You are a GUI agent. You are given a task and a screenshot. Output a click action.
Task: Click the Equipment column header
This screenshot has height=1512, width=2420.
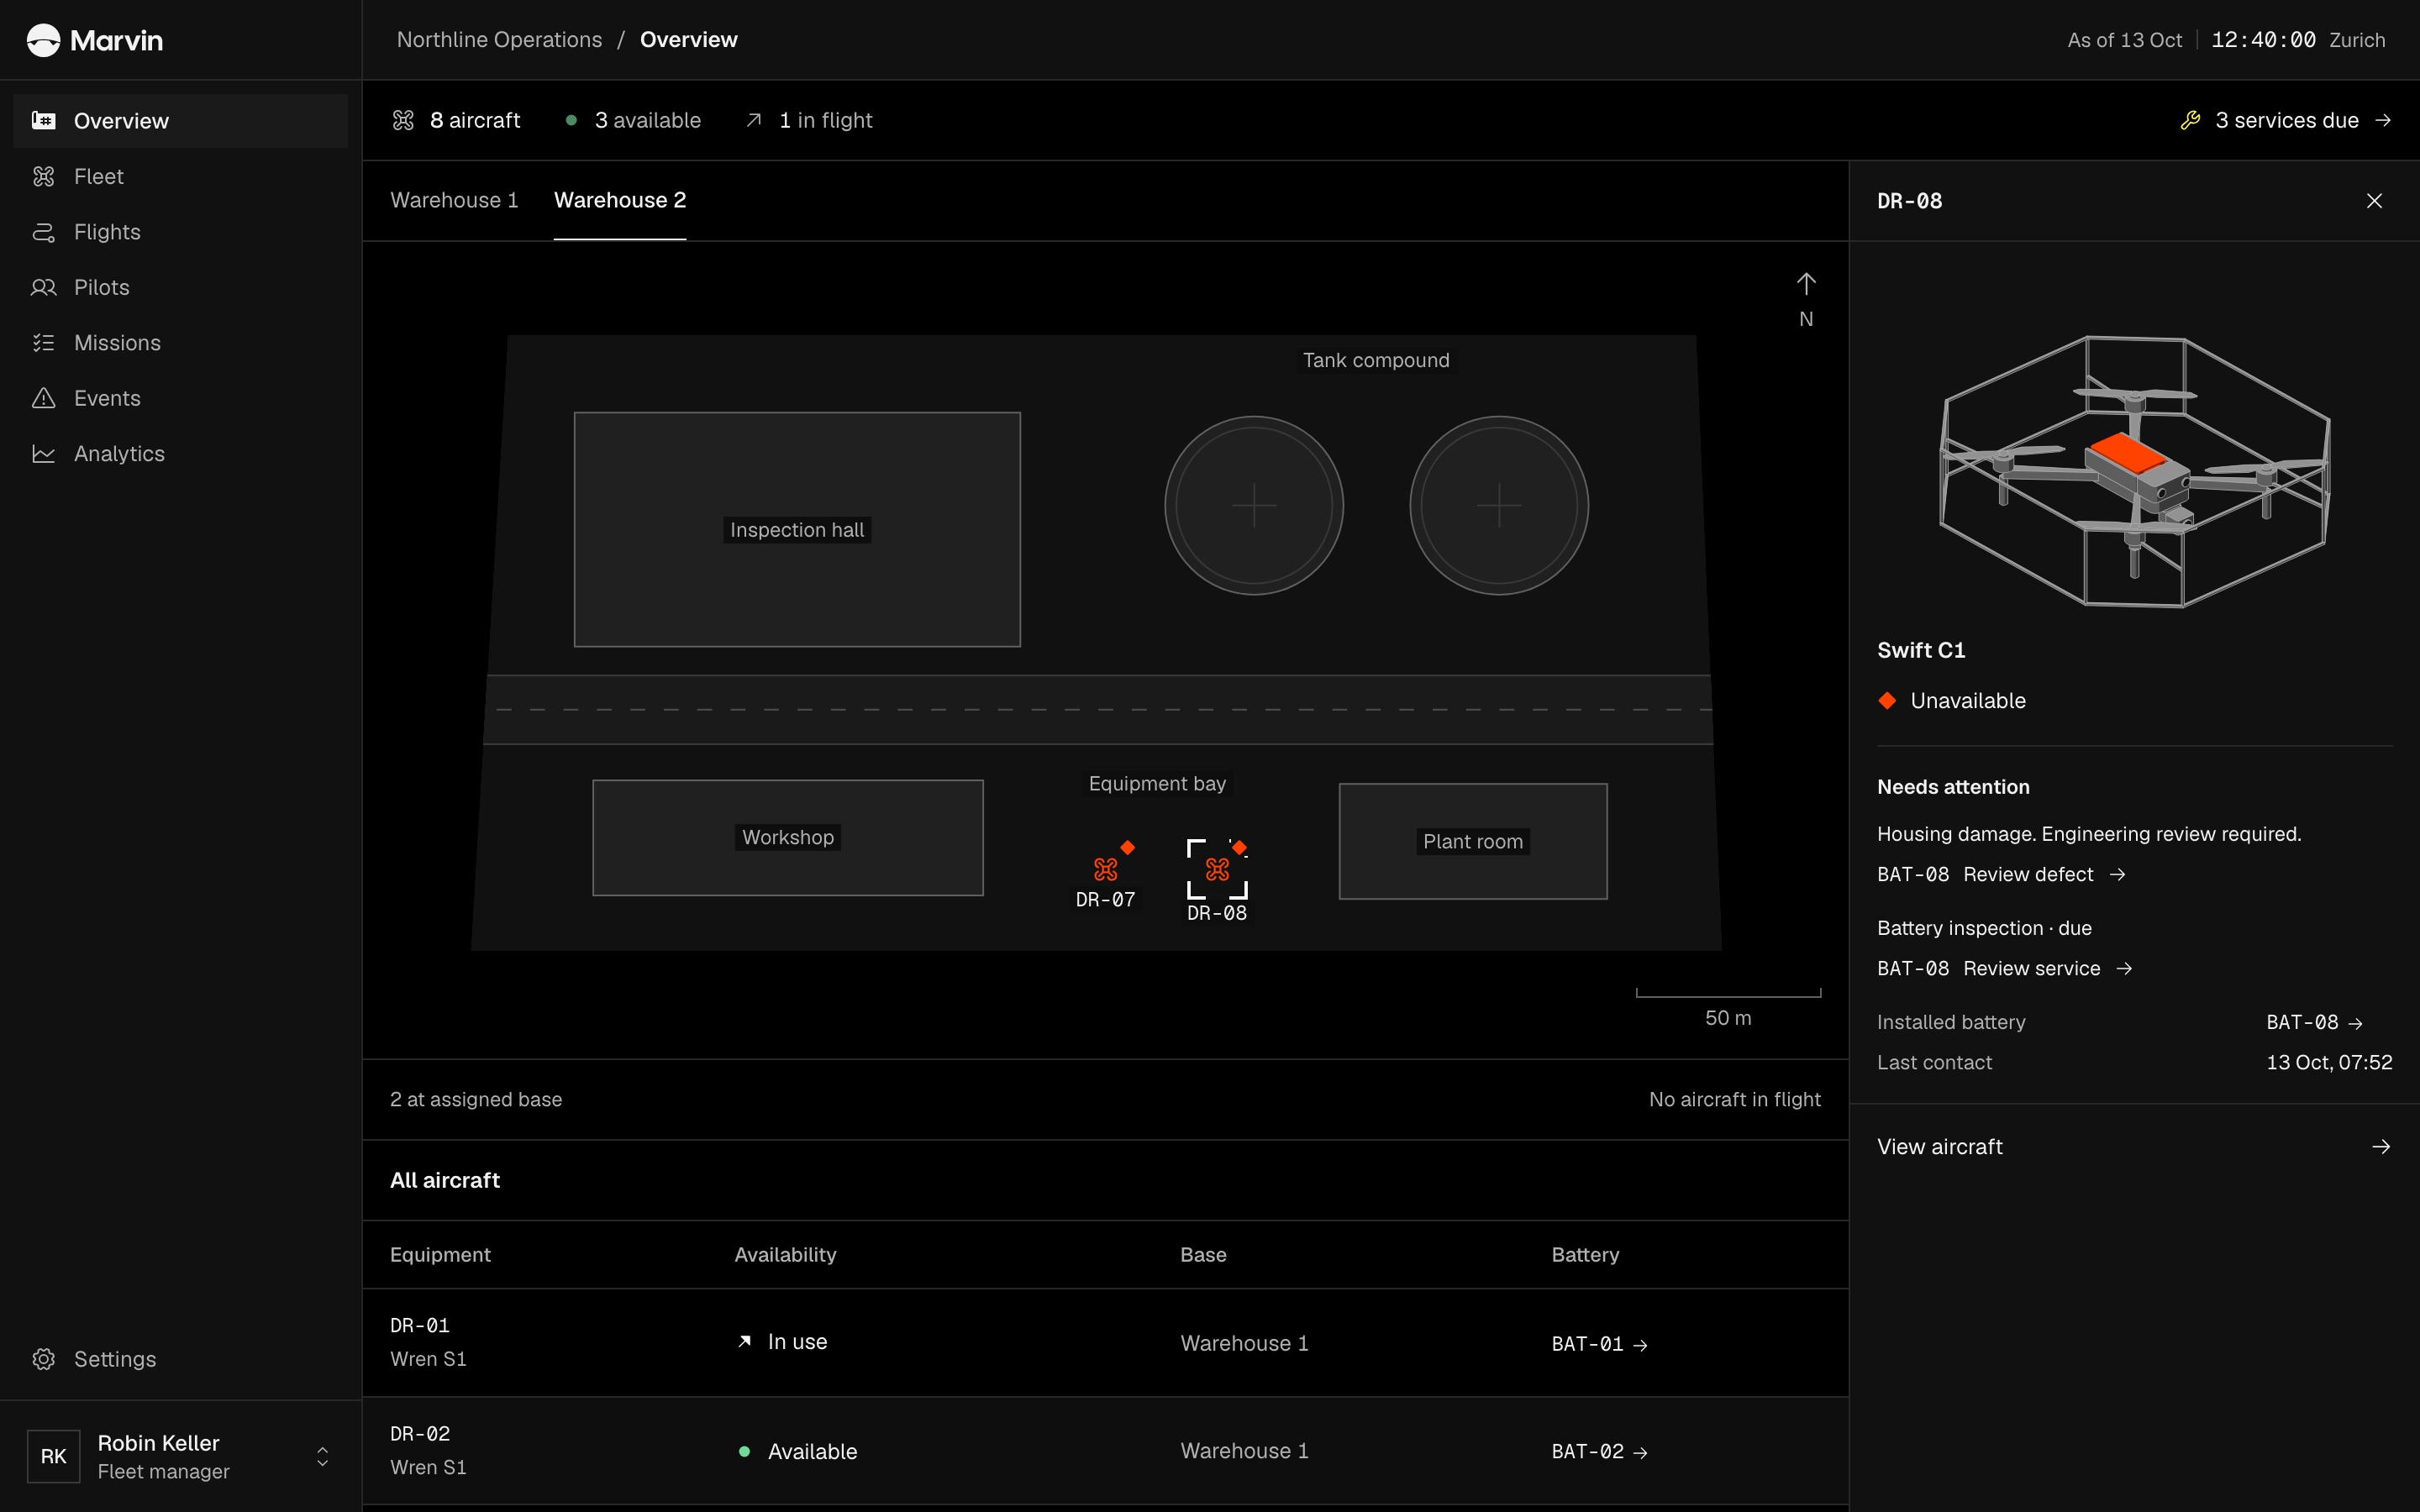pos(440,1255)
